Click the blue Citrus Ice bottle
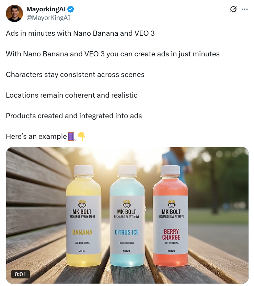 127,215
